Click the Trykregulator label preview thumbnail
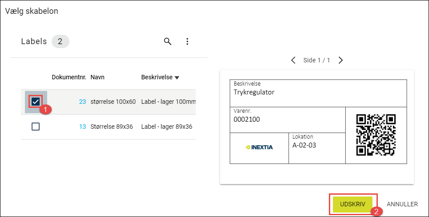The height and width of the screenshot is (217, 429). pyautogui.click(x=317, y=127)
